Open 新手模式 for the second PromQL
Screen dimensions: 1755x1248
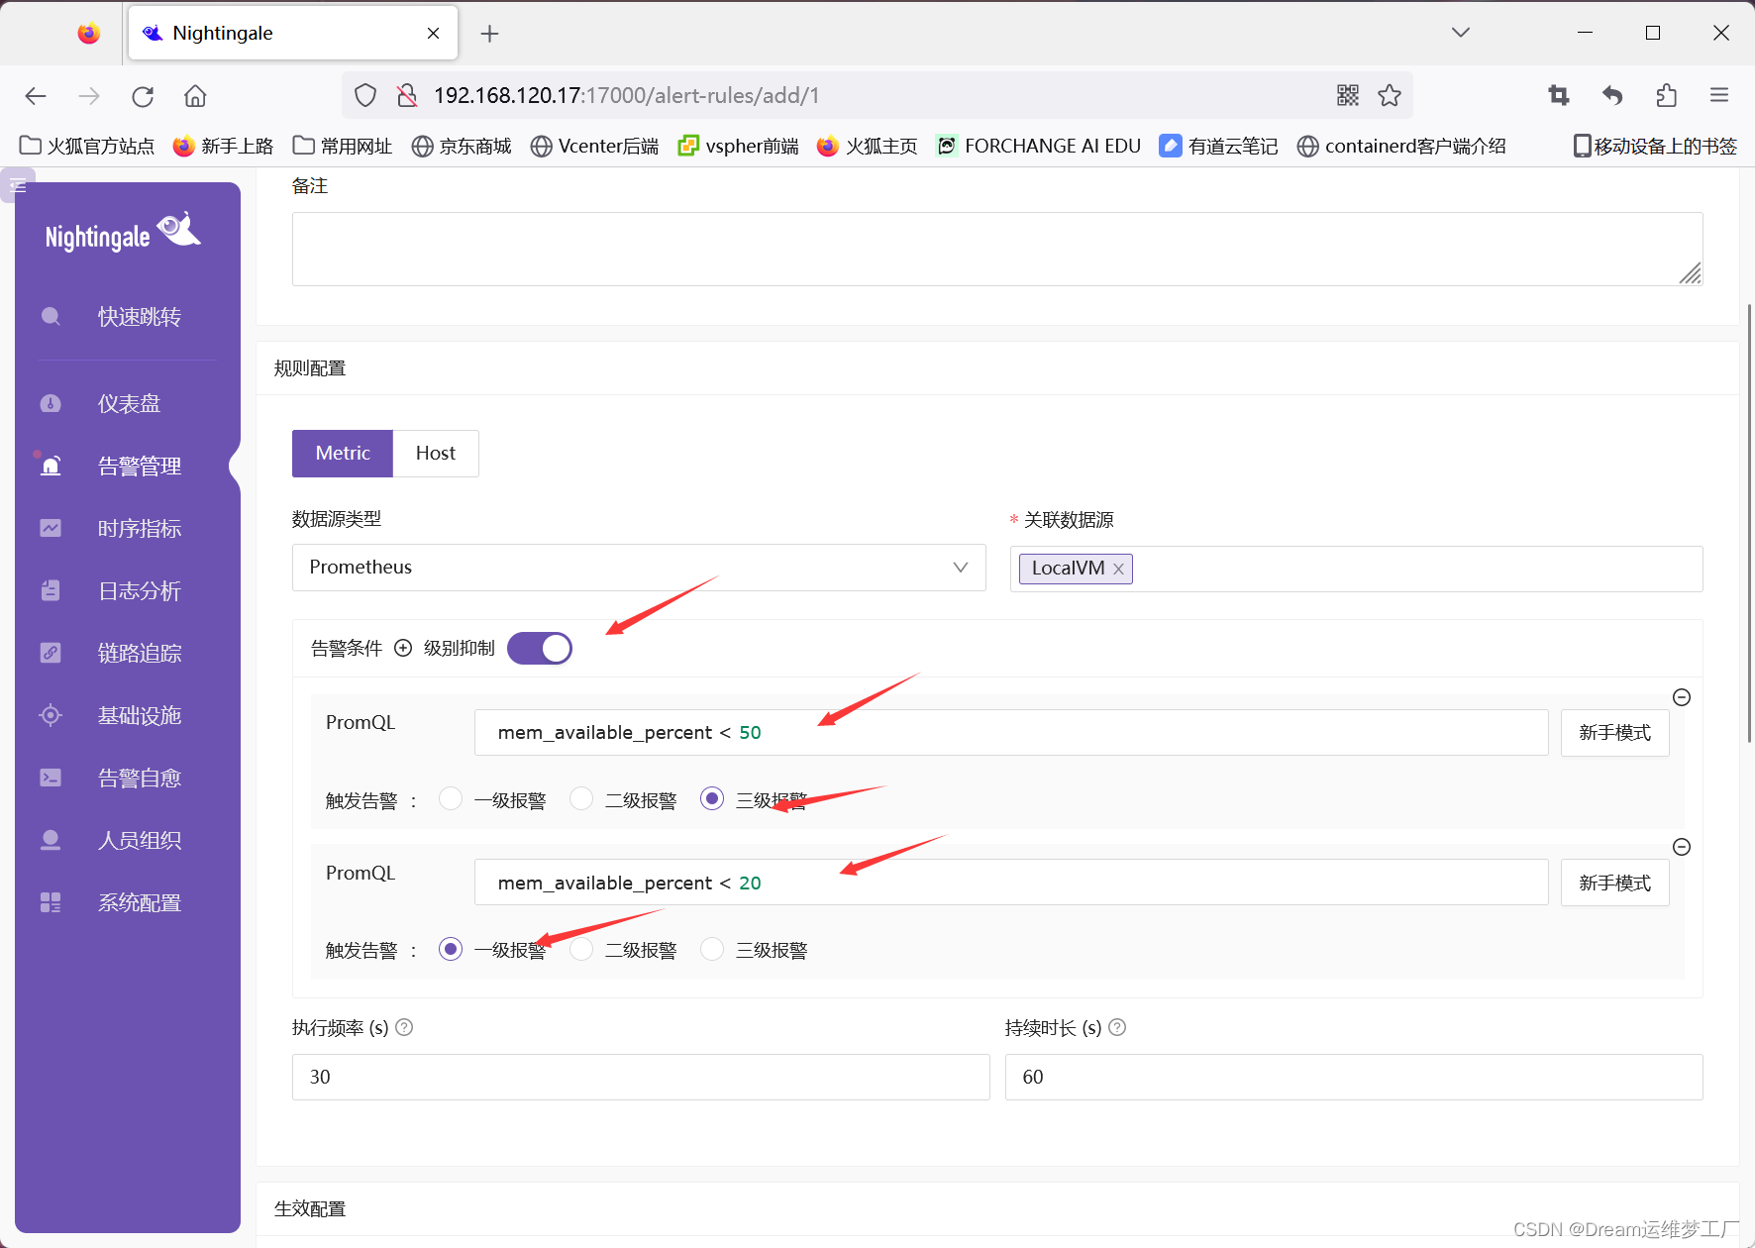tap(1614, 883)
